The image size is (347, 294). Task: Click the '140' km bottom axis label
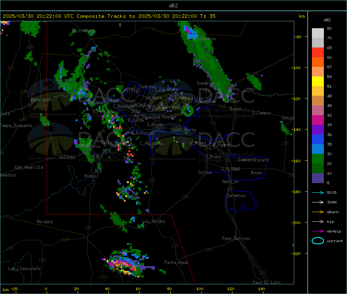pos(261,289)
